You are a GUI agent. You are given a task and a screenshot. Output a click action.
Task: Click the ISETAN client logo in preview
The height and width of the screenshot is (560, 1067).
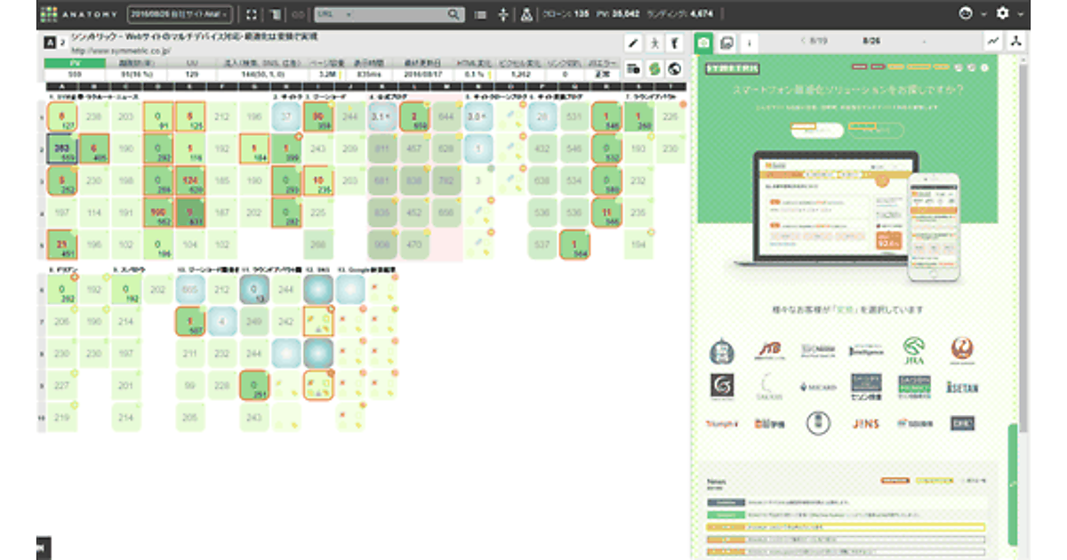click(961, 387)
